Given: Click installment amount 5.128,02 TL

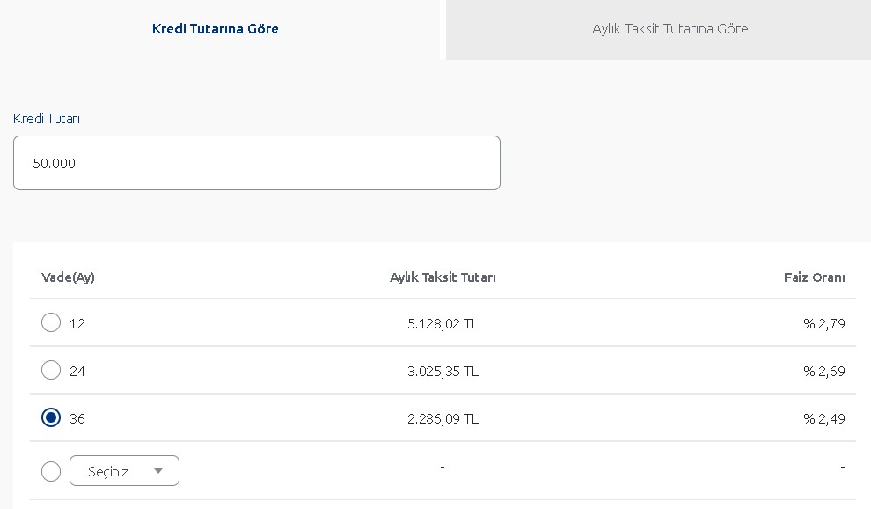Looking at the screenshot, I should click(443, 324).
